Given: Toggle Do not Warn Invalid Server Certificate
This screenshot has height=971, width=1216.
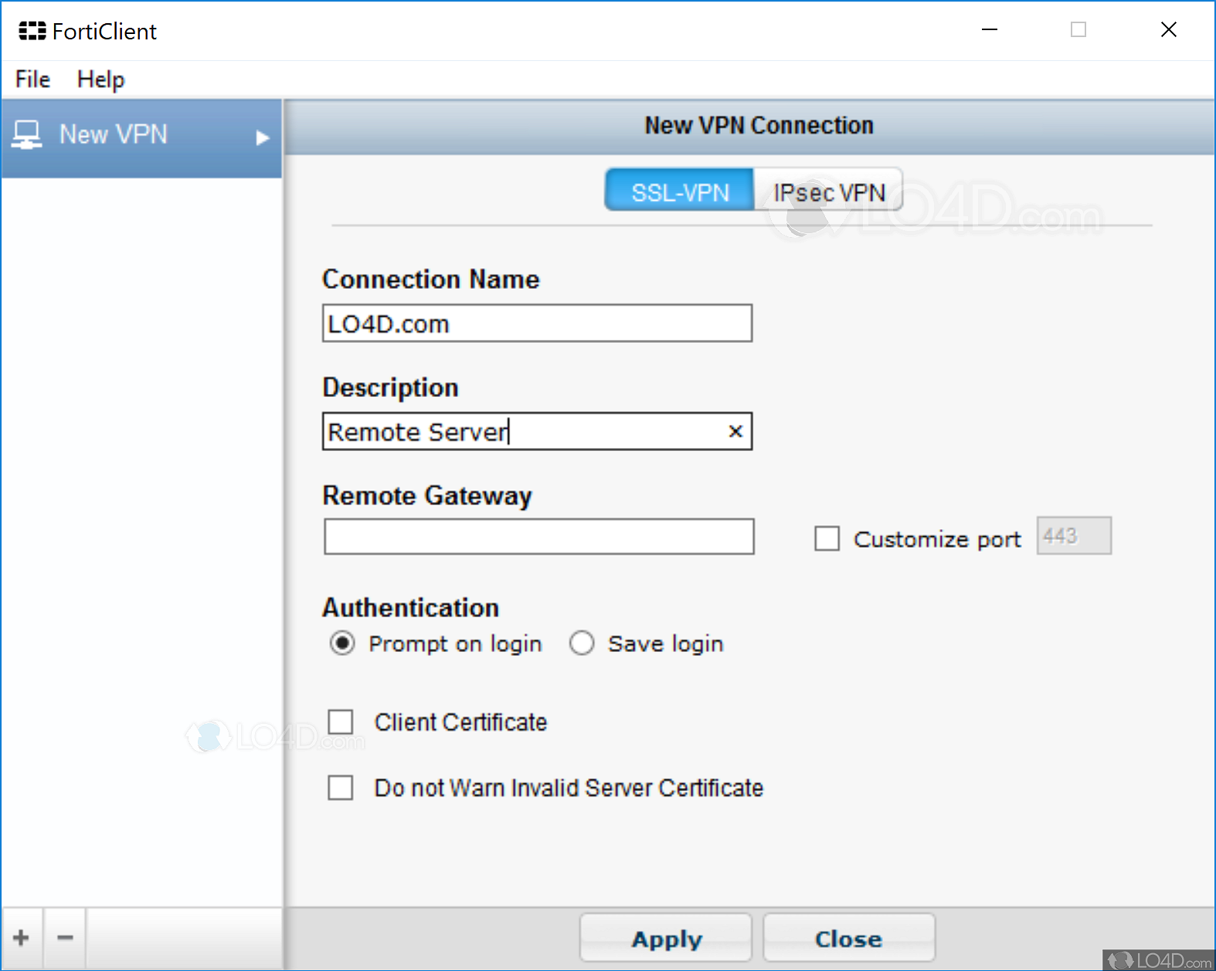Looking at the screenshot, I should pyautogui.click(x=341, y=788).
